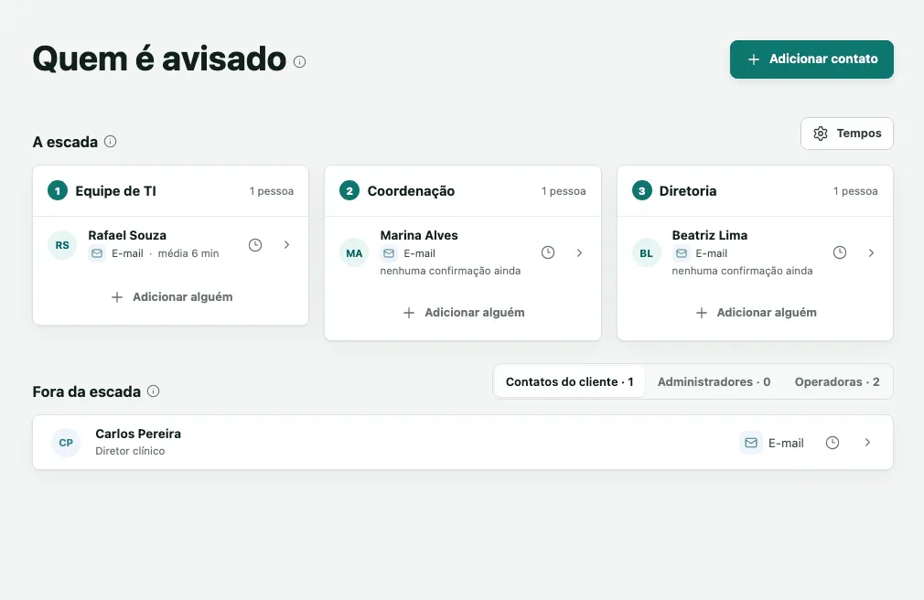Click e-mail icon under Marina Alves

pyautogui.click(x=389, y=253)
